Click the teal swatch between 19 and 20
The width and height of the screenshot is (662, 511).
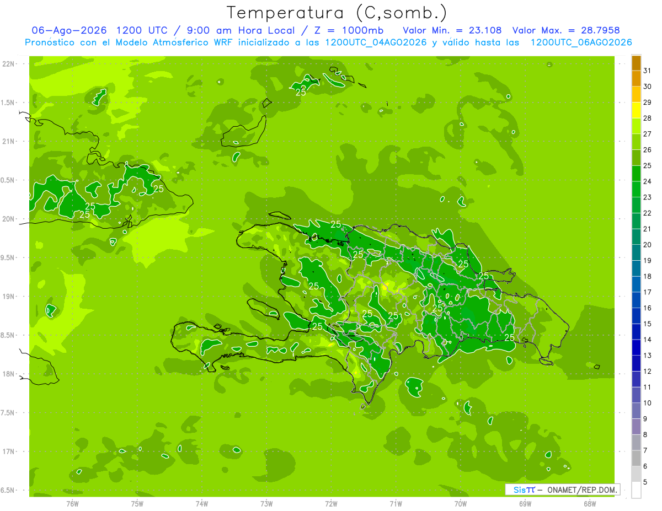(x=636, y=252)
